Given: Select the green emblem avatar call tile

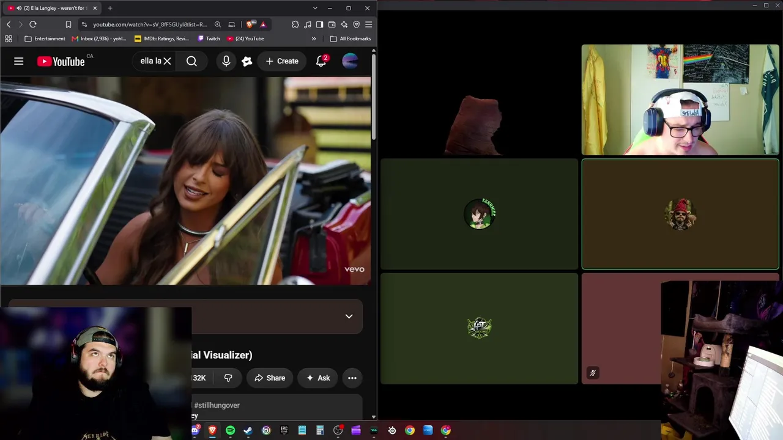Looking at the screenshot, I should coord(480,328).
